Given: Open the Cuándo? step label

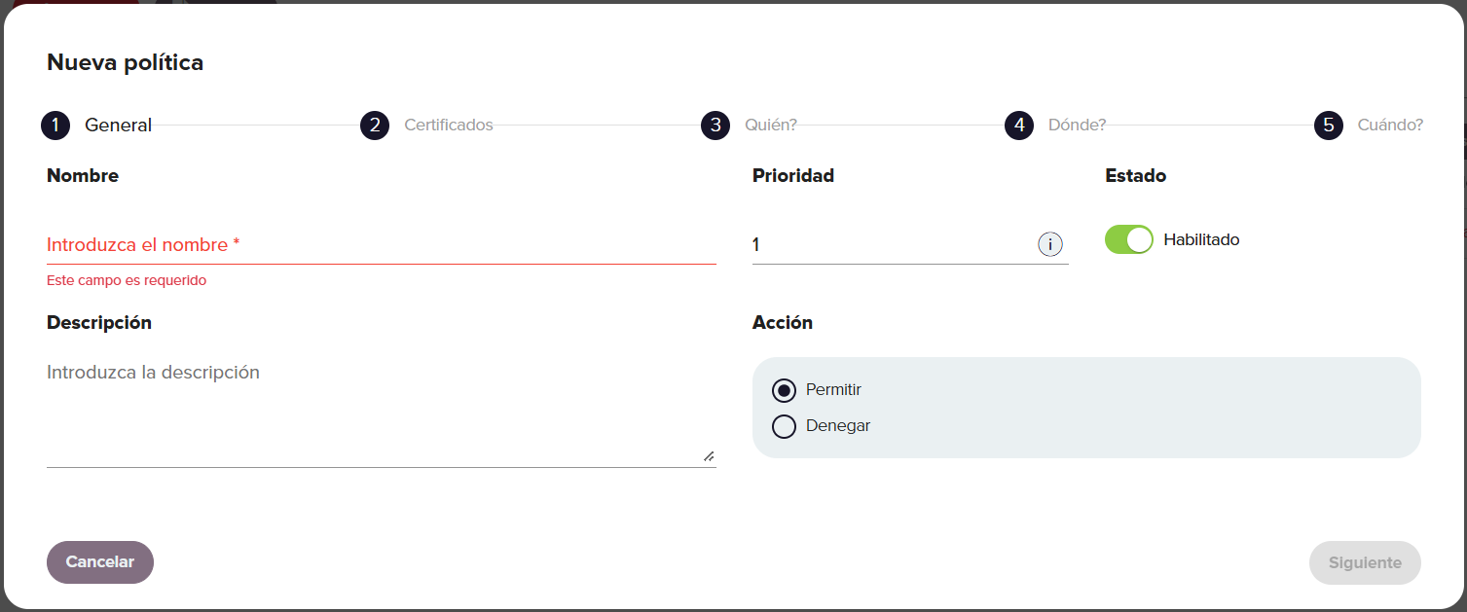Looking at the screenshot, I should [x=1390, y=126].
